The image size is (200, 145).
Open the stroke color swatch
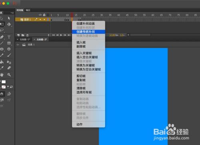pos(4,82)
